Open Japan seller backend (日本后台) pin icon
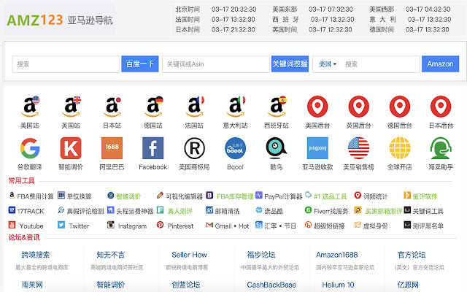Viewport: 467px width, 292px height. pos(441,107)
